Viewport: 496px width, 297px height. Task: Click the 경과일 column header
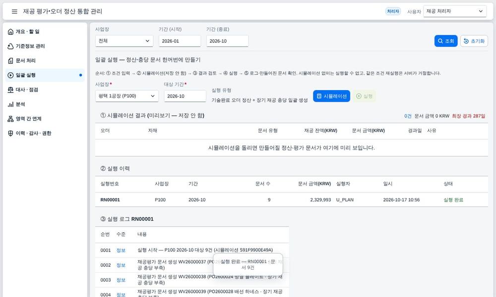(x=415, y=131)
